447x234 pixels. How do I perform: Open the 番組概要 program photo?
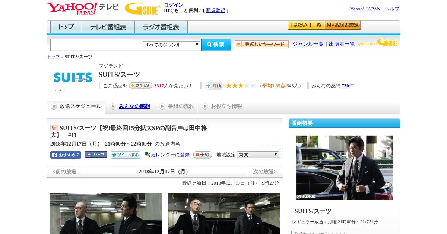coord(345,168)
